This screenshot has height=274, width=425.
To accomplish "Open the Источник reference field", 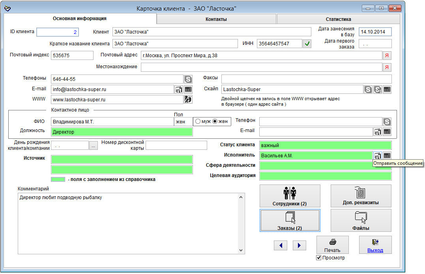I will coord(122,159).
